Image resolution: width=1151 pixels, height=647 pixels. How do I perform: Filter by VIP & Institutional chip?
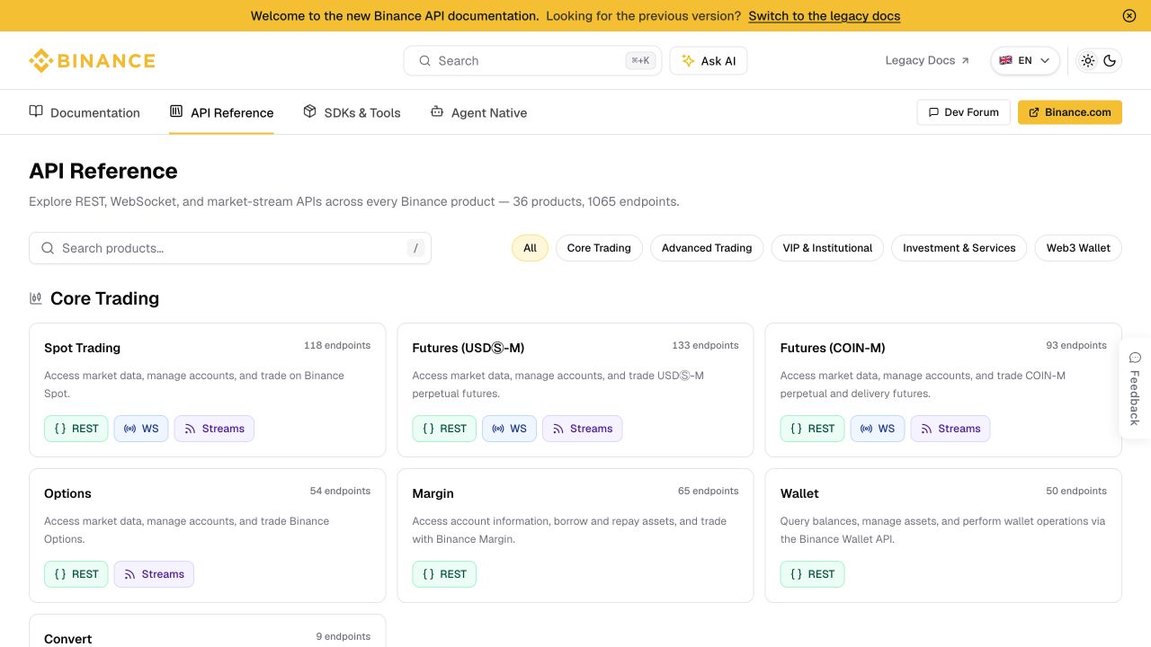coord(827,248)
